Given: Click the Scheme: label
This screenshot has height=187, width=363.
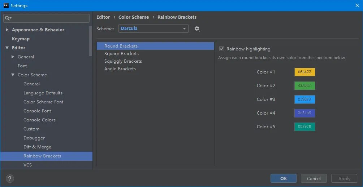Looking at the screenshot, I should coord(105,29).
